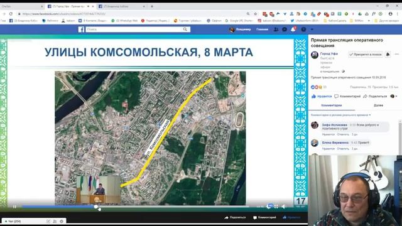Open Елена Веревкина commenter profile
402x226 pixels.
[335, 143]
